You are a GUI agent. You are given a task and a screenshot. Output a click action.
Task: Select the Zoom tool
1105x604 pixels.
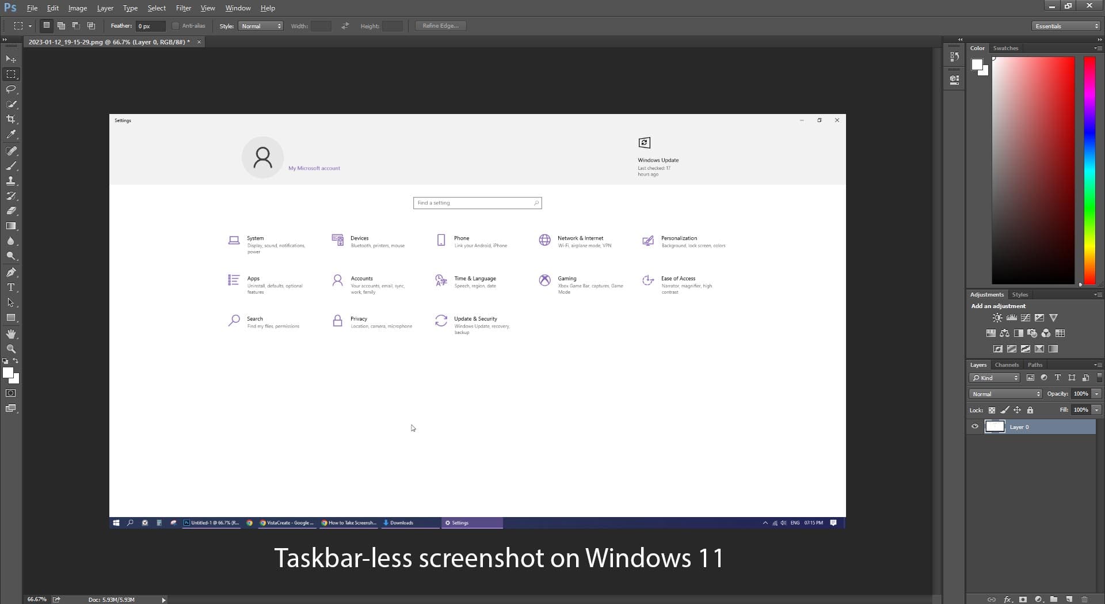coord(11,348)
